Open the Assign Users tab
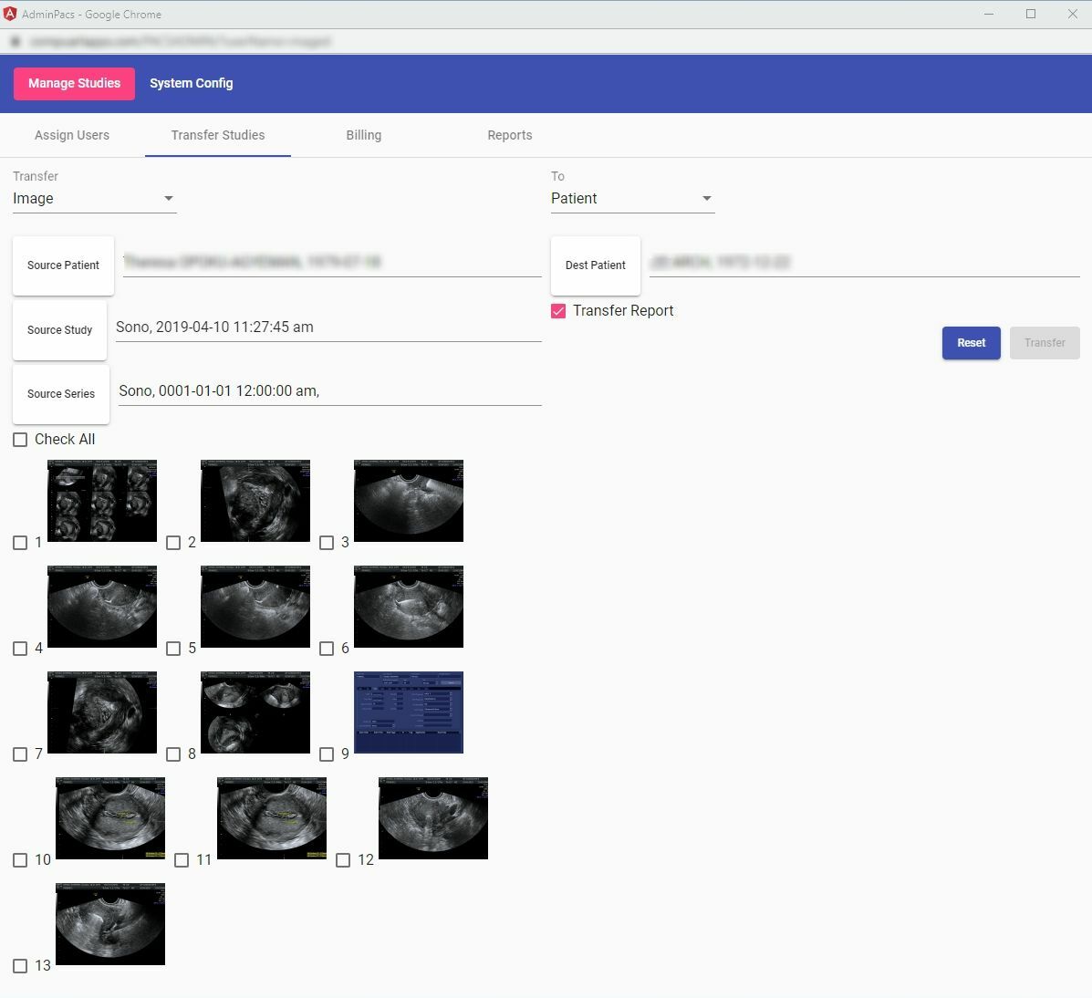This screenshot has height=998, width=1092. point(72,135)
